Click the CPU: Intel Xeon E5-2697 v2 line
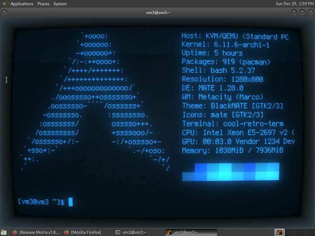 238,133
